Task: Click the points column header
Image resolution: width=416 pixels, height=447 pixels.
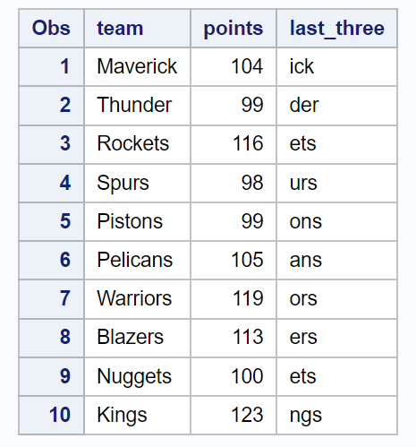Action: point(233,29)
